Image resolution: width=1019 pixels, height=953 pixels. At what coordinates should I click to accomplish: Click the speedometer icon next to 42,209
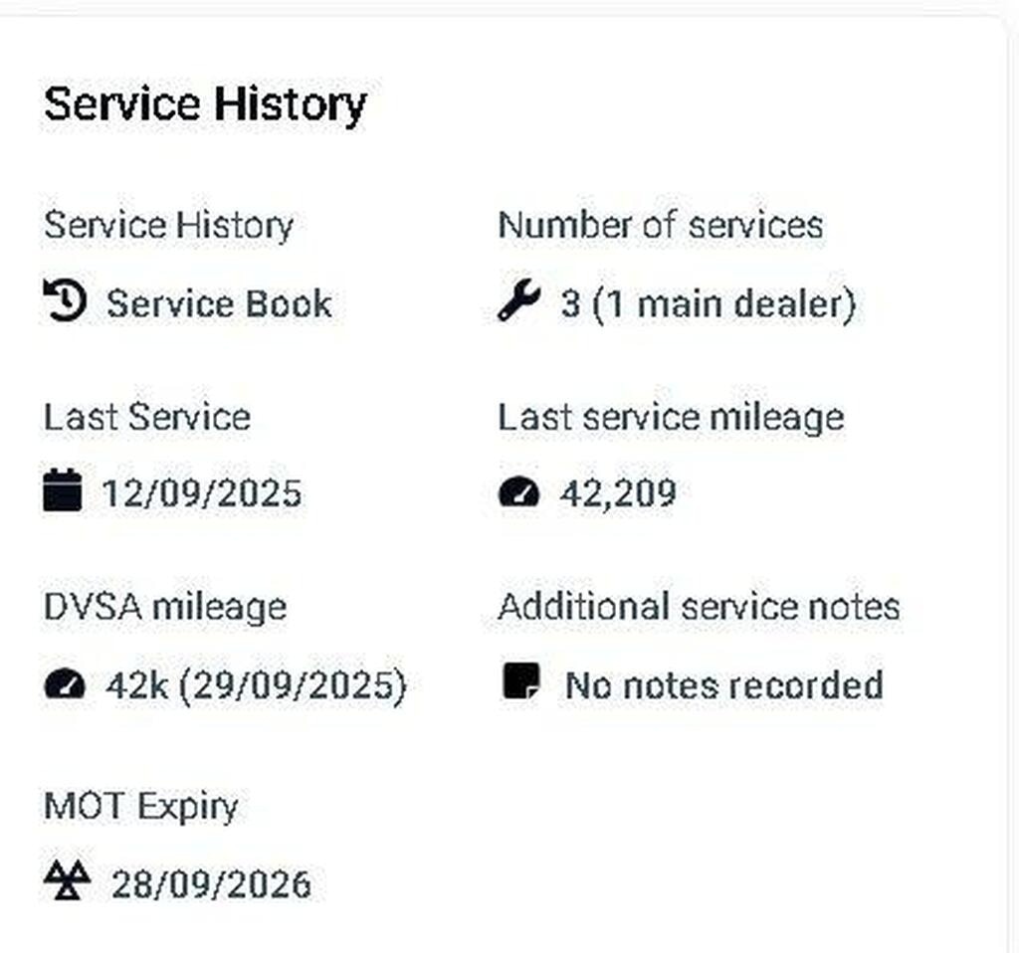(x=518, y=492)
